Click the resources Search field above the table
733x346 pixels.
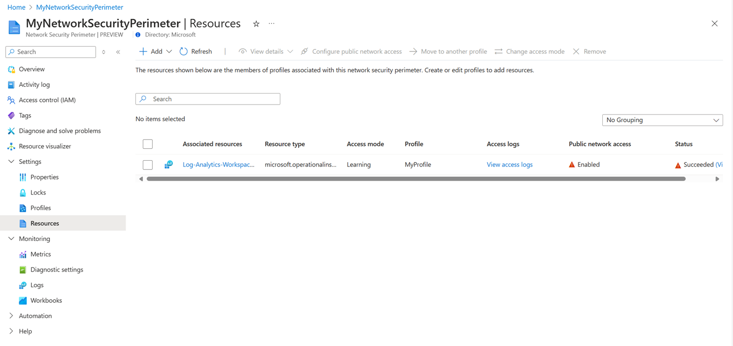(x=208, y=99)
